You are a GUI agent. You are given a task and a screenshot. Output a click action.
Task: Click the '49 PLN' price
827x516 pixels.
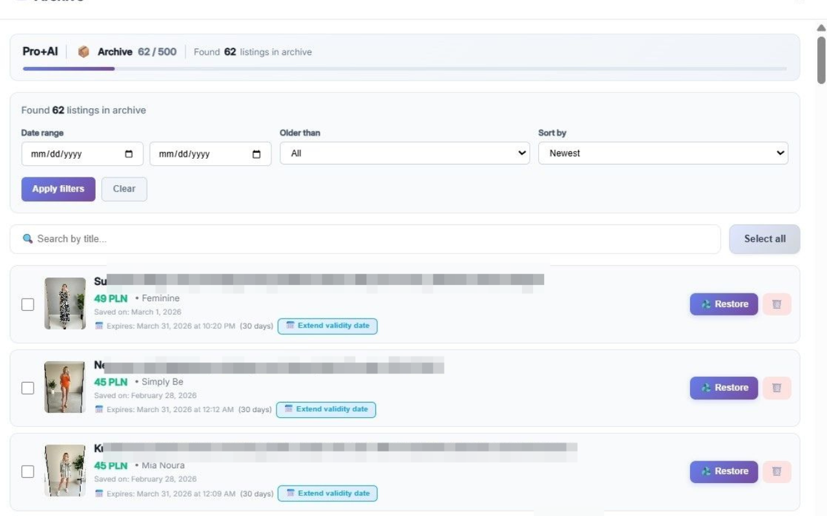(110, 299)
